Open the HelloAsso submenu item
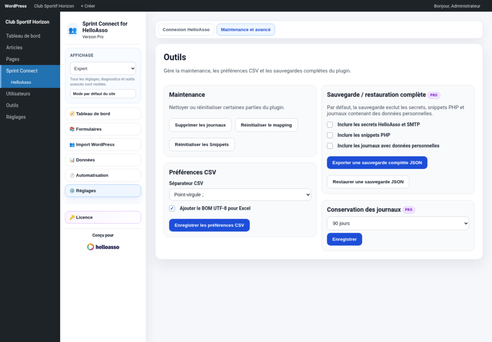Viewport: 492px width, 342px height. coord(21,82)
